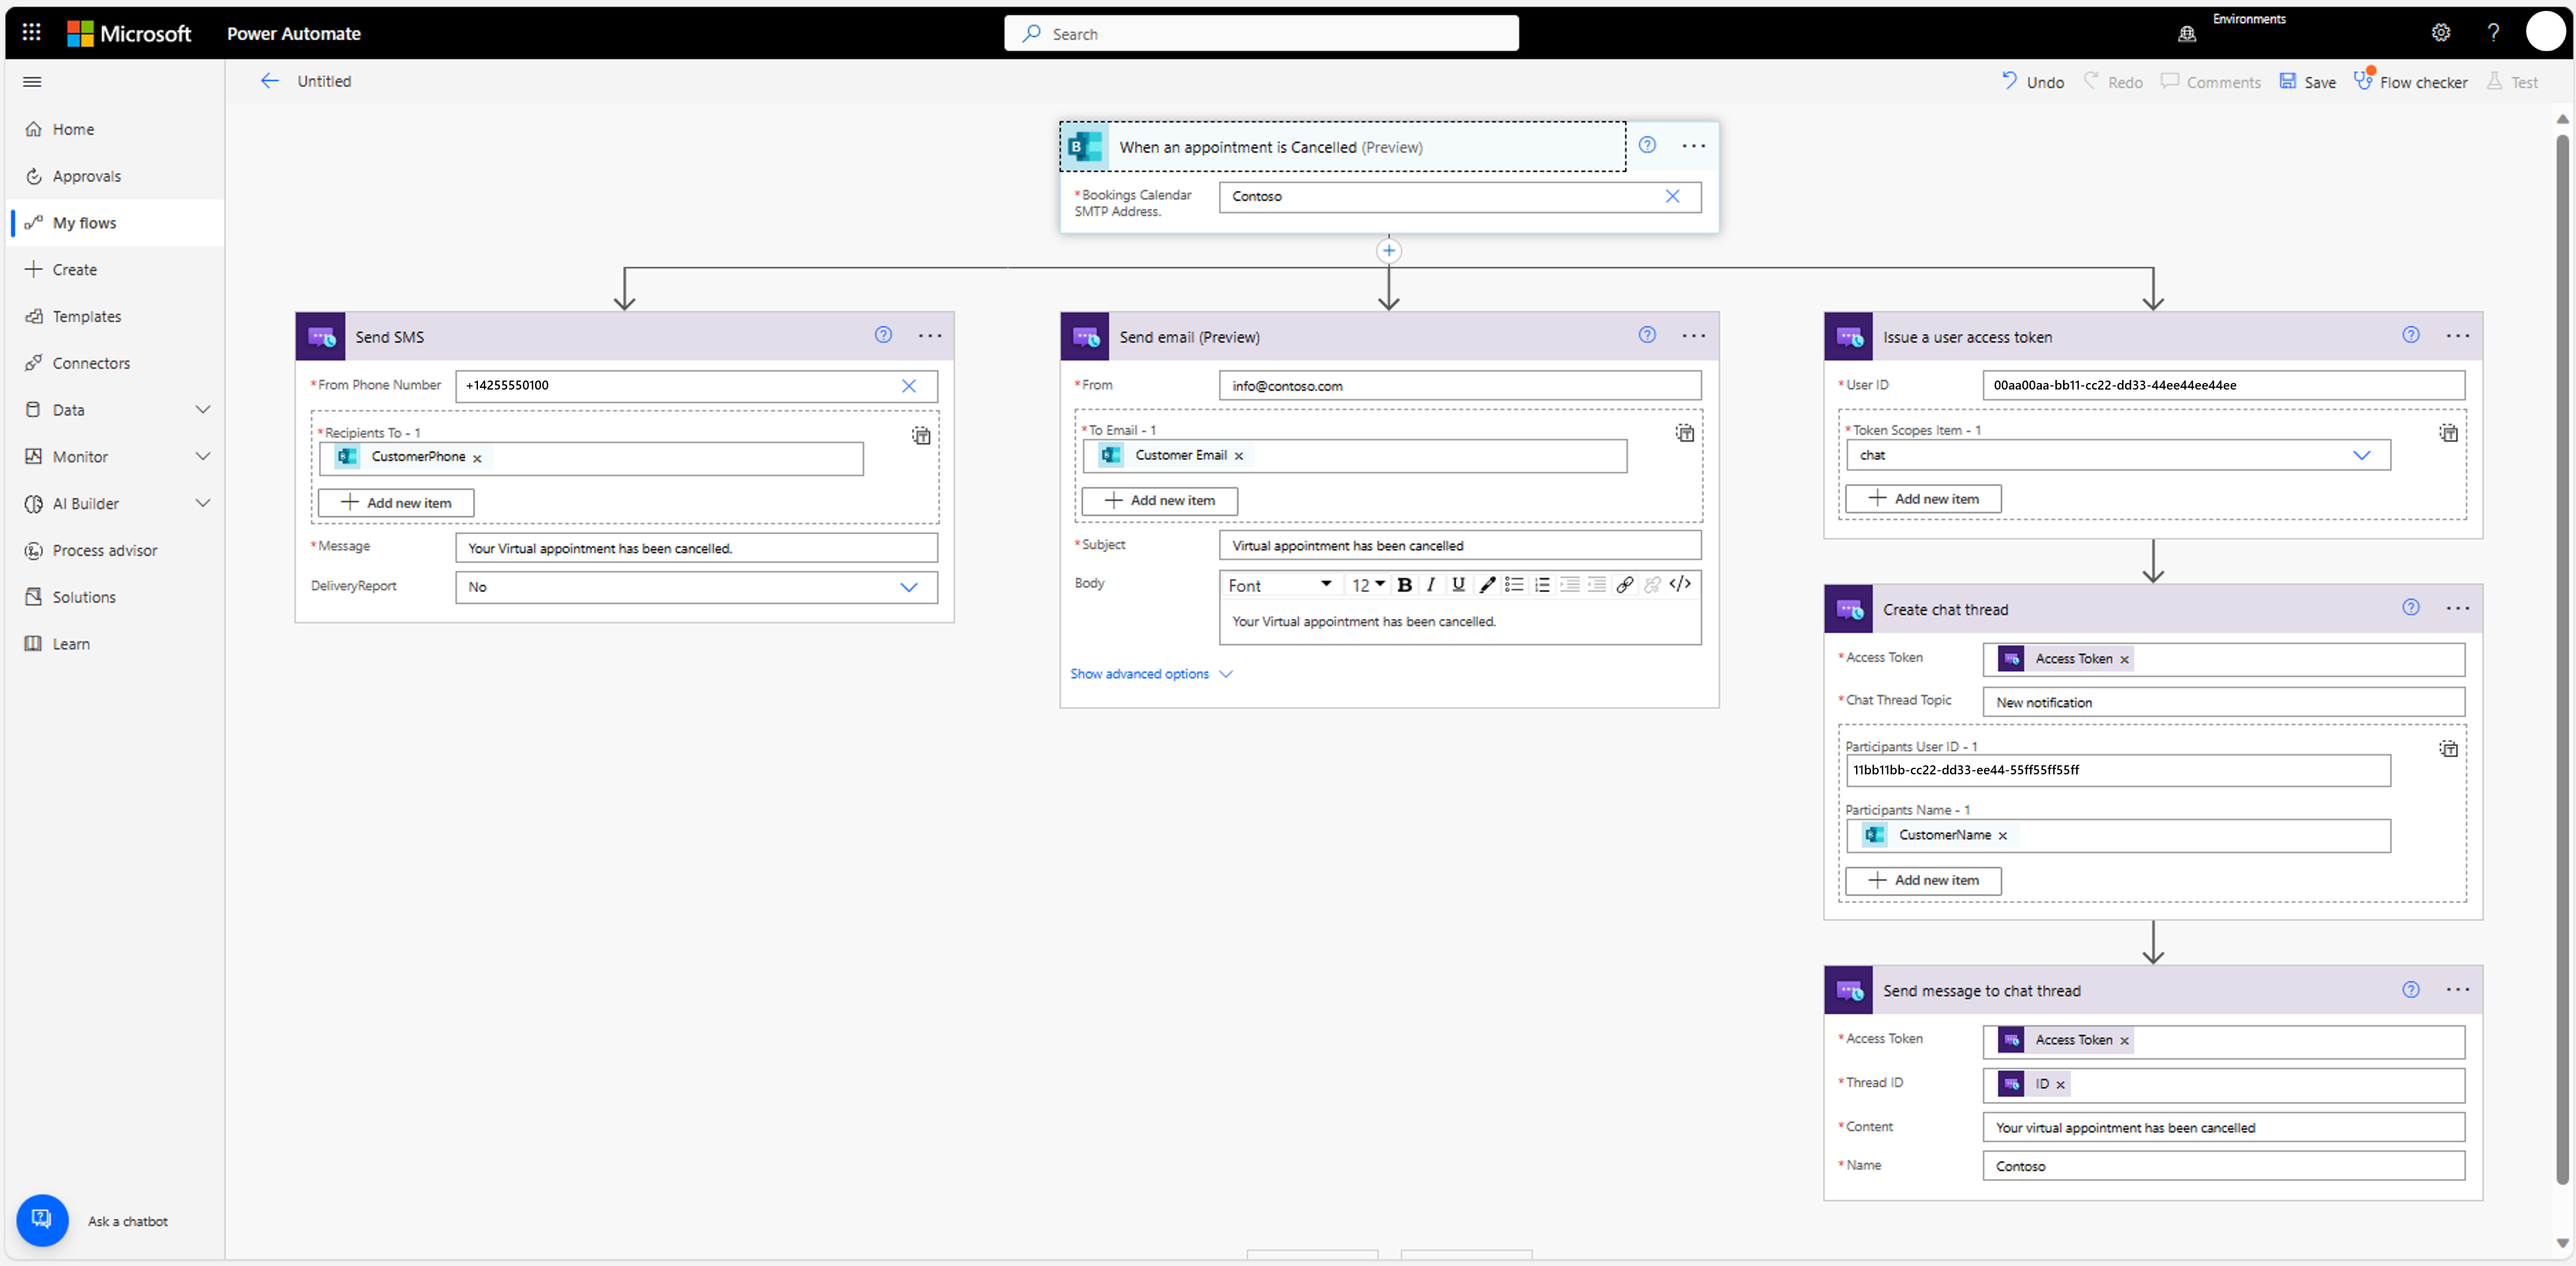Open help for Send email action

tap(1647, 335)
